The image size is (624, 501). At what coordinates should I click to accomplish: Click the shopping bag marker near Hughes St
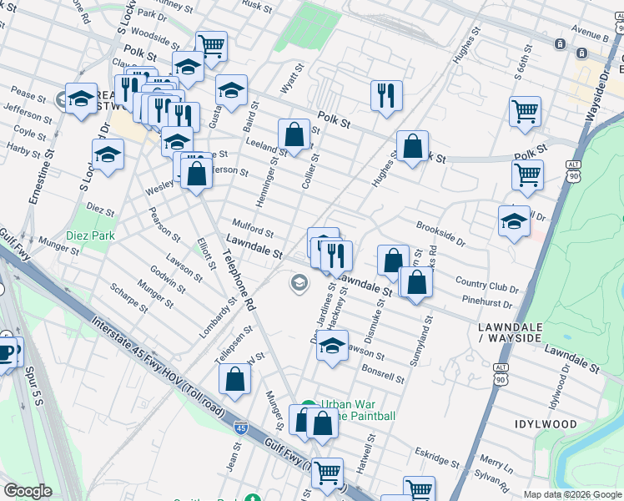click(412, 146)
